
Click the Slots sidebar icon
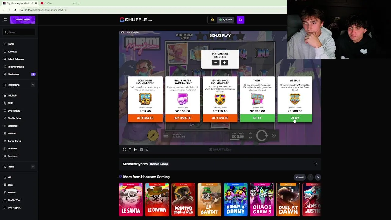click(x=5, y=103)
